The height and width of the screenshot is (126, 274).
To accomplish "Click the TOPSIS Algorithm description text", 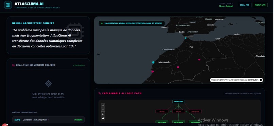I will 243,93.
